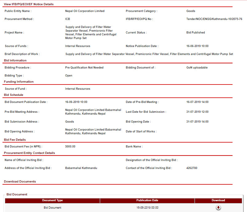Click the Pre Qualification Not Needed value

click(84, 68)
